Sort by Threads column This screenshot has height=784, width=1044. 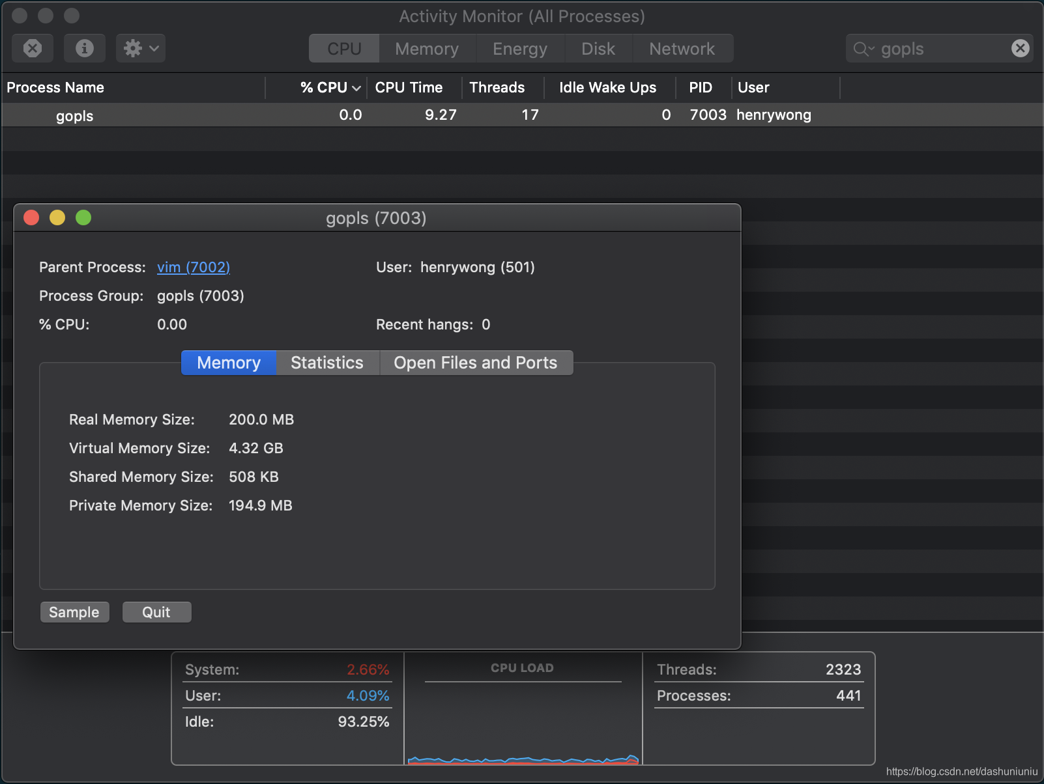503,87
